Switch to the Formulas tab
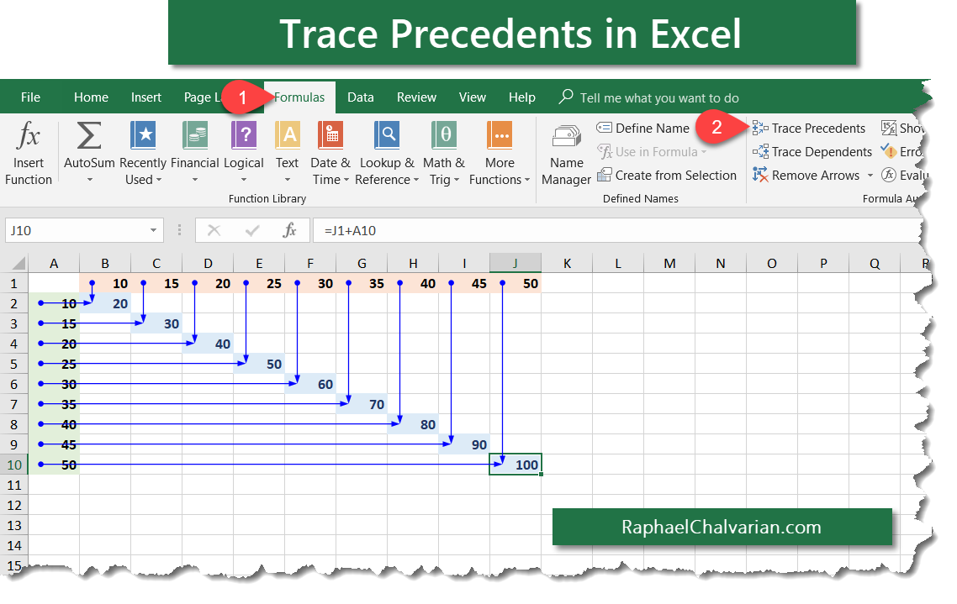This screenshot has height=604, width=957. point(299,97)
